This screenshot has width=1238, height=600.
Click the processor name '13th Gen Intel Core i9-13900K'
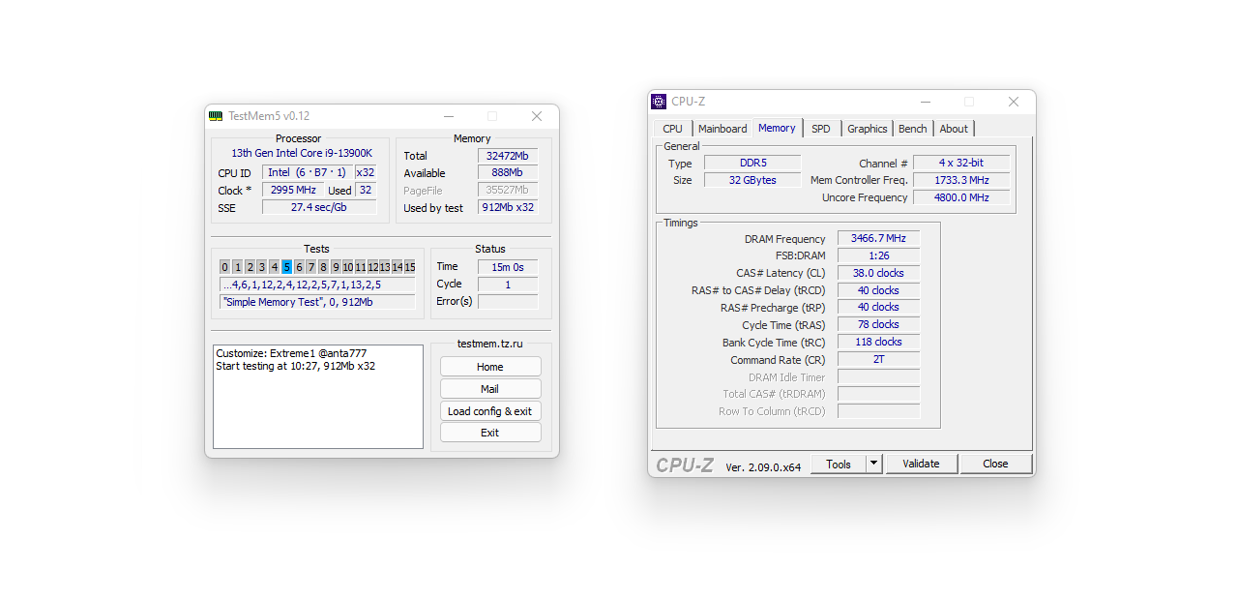302,154
